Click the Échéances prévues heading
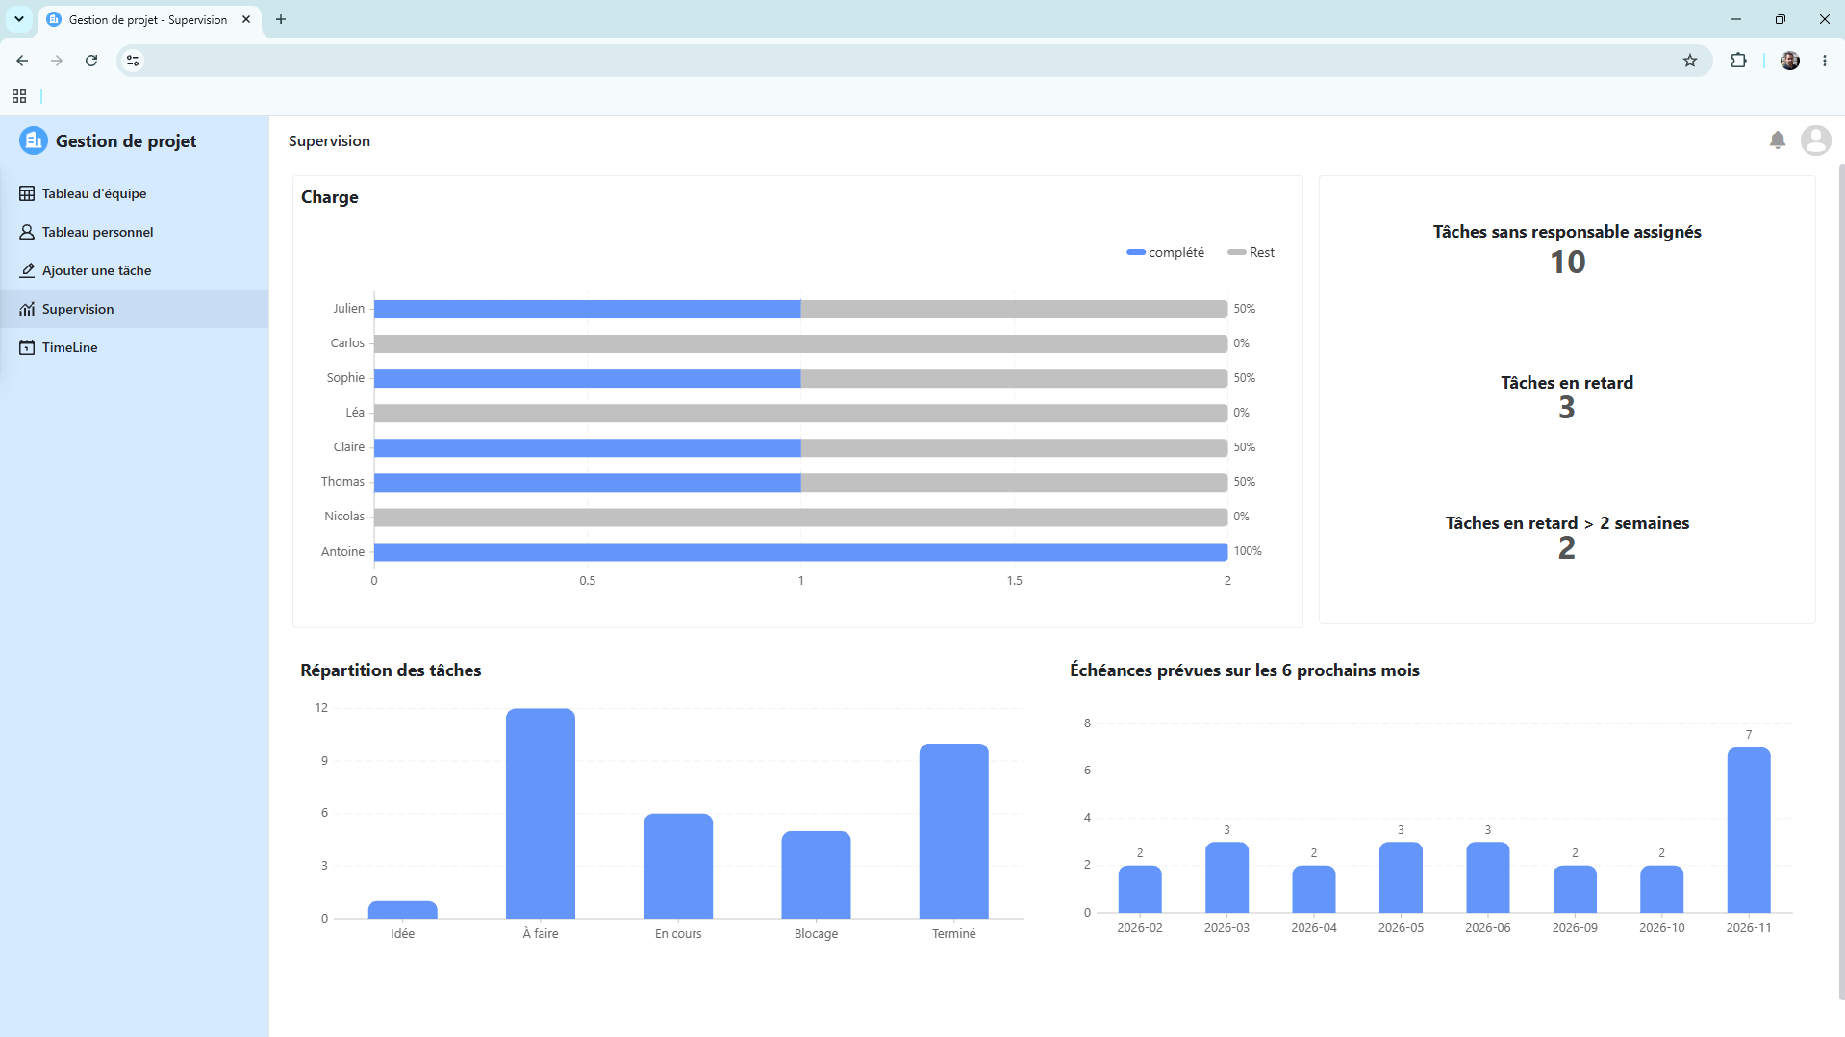Image resolution: width=1845 pixels, height=1037 pixels. point(1244,670)
